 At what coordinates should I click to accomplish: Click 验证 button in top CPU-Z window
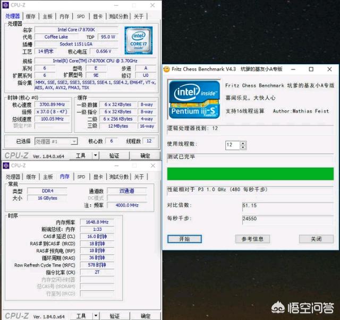pyautogui.click(x=114, y=156)
